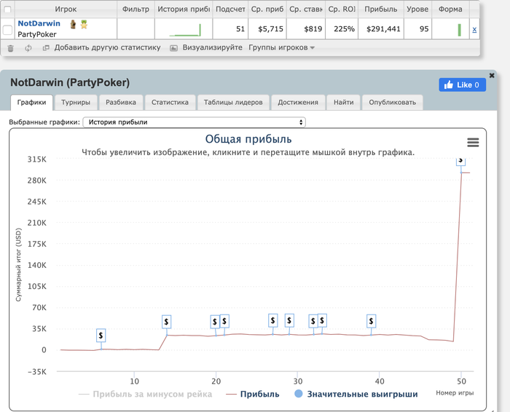The image size is (510, 412).
Task: Click the add statistics window icon
Action: [x=46, y=48]
